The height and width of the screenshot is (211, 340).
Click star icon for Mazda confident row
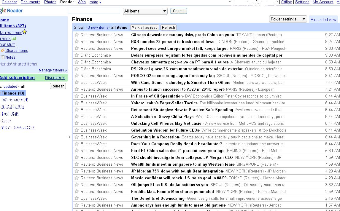[77, 178]
